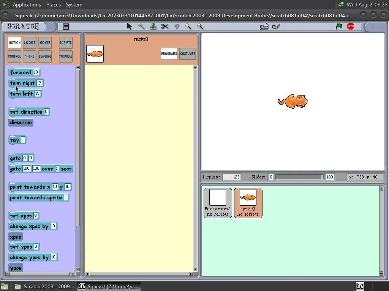The height and width of the screenshot is (291, 389).
Task: Click the red STOP sign
Action: (351, 26)
